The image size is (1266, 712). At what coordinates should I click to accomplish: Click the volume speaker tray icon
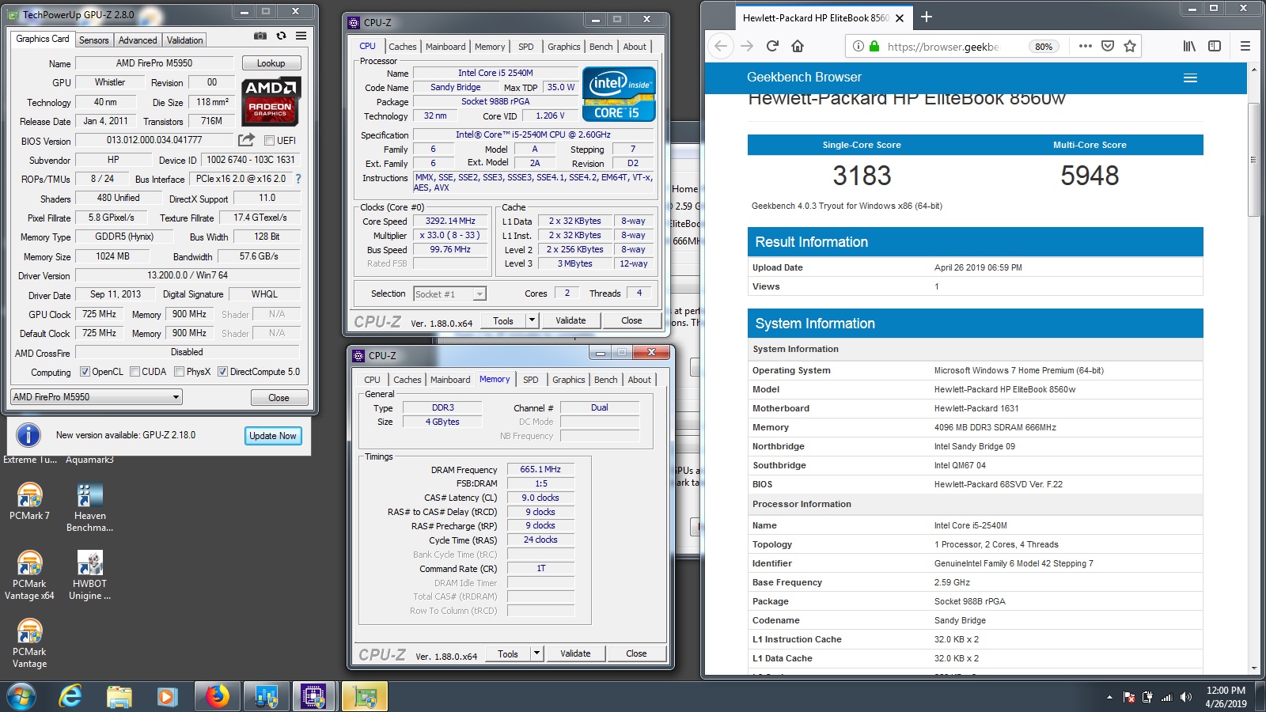click(x=1185, y=697)
